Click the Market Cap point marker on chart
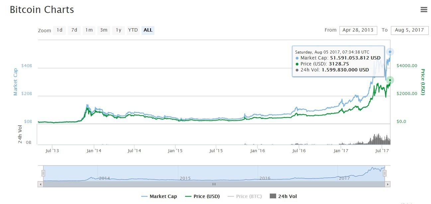The height and width of the screenshot is (204, 431). pos(390,52)
